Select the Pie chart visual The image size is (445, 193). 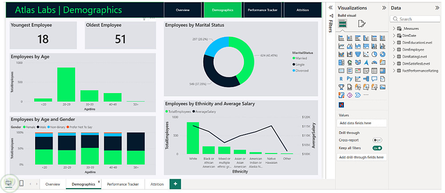374,54
